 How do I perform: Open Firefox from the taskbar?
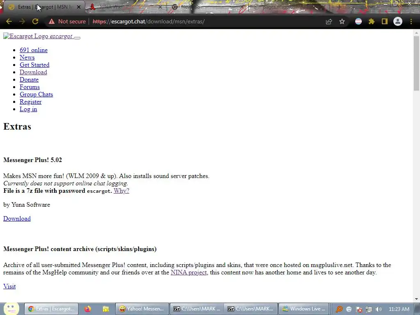88,309
